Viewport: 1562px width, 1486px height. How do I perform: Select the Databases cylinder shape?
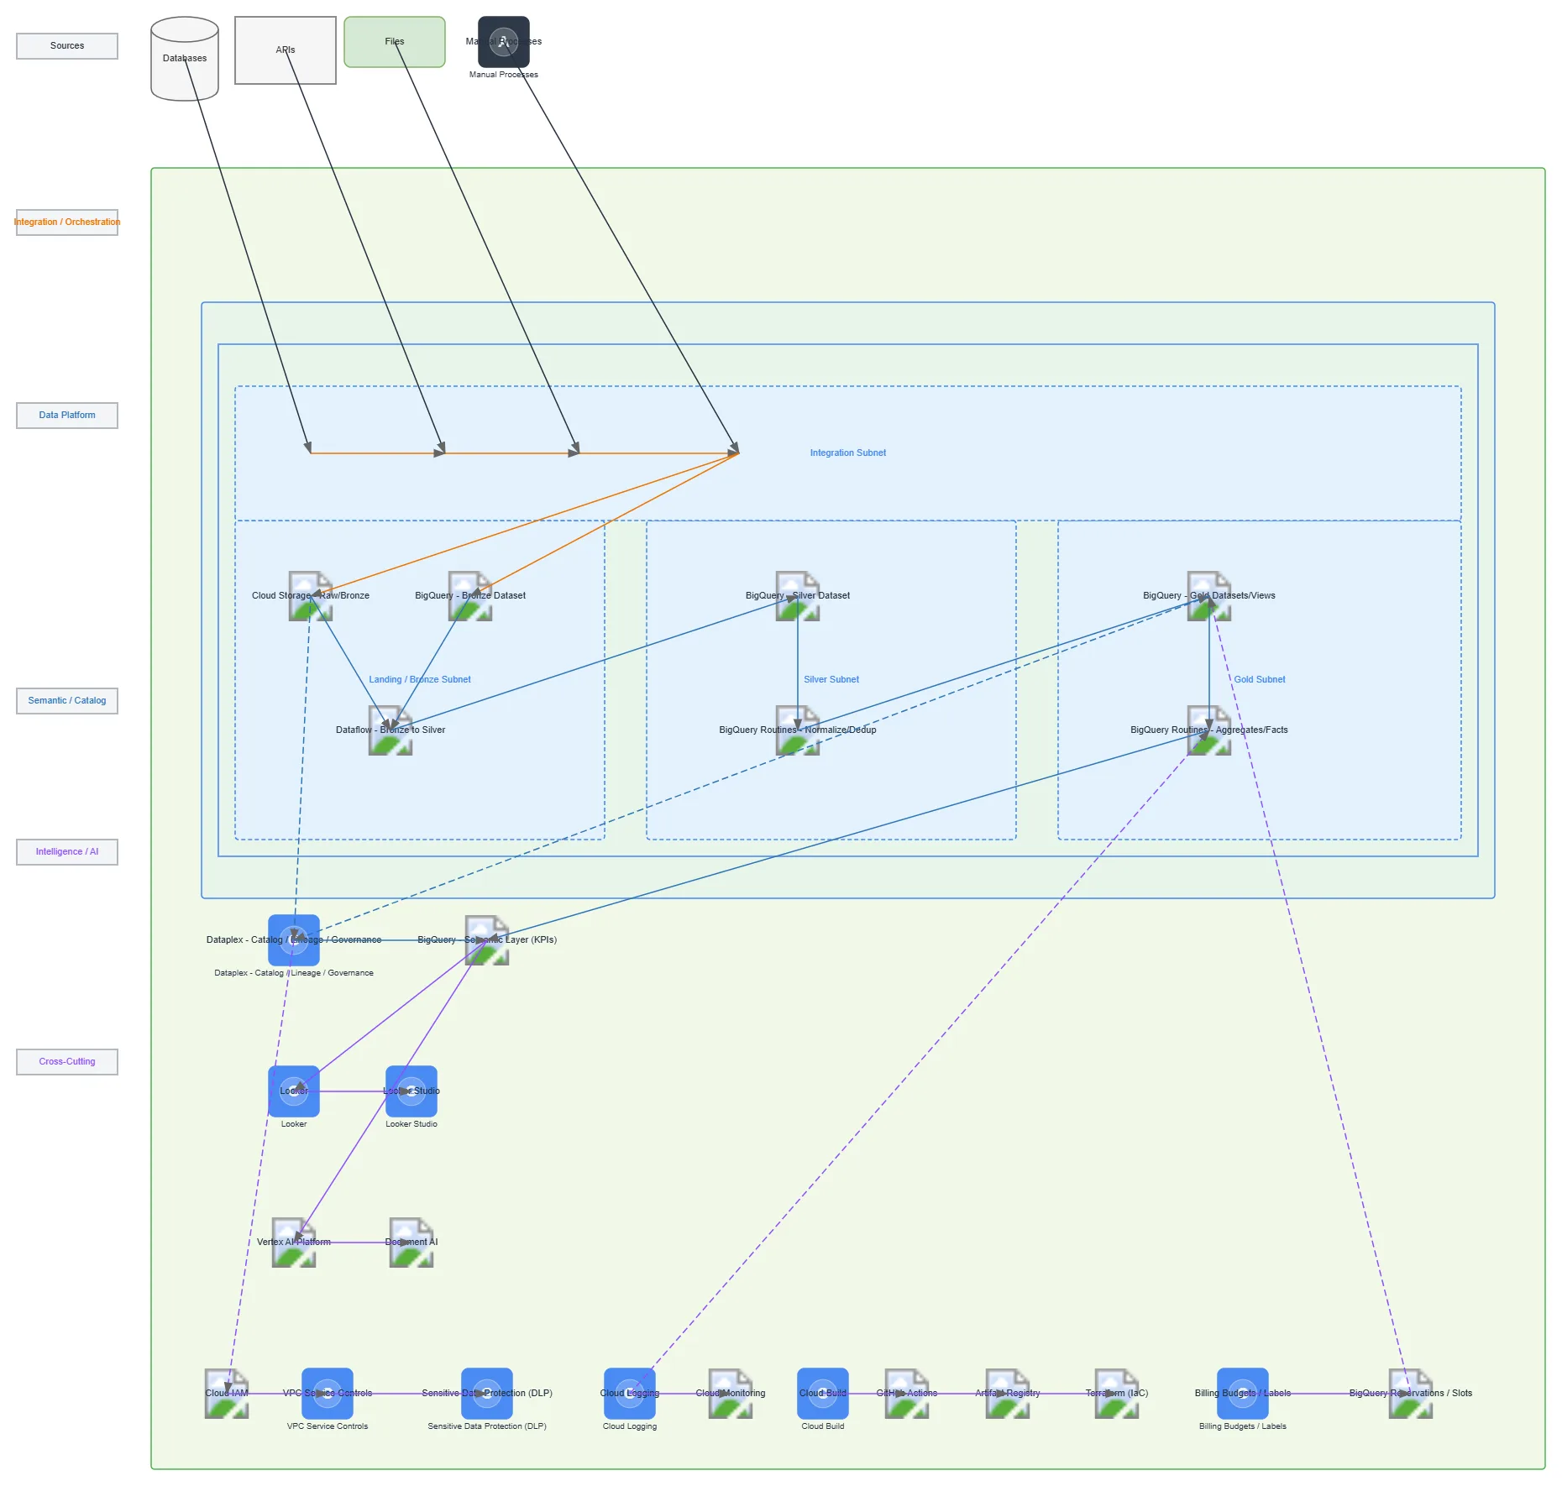click(185, 59)
